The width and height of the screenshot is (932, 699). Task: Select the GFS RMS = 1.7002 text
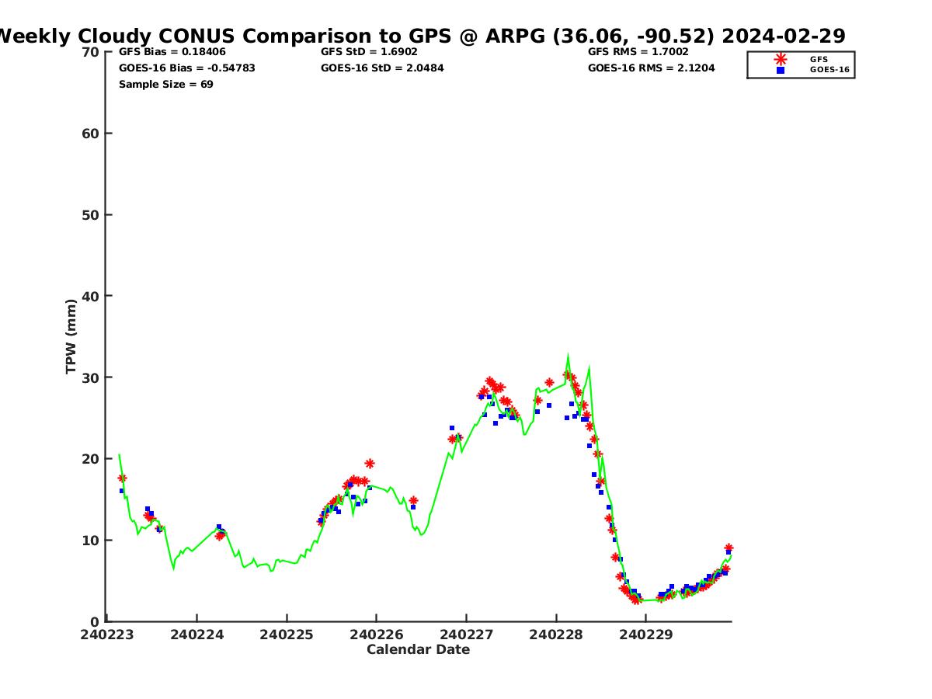[638, 52]
